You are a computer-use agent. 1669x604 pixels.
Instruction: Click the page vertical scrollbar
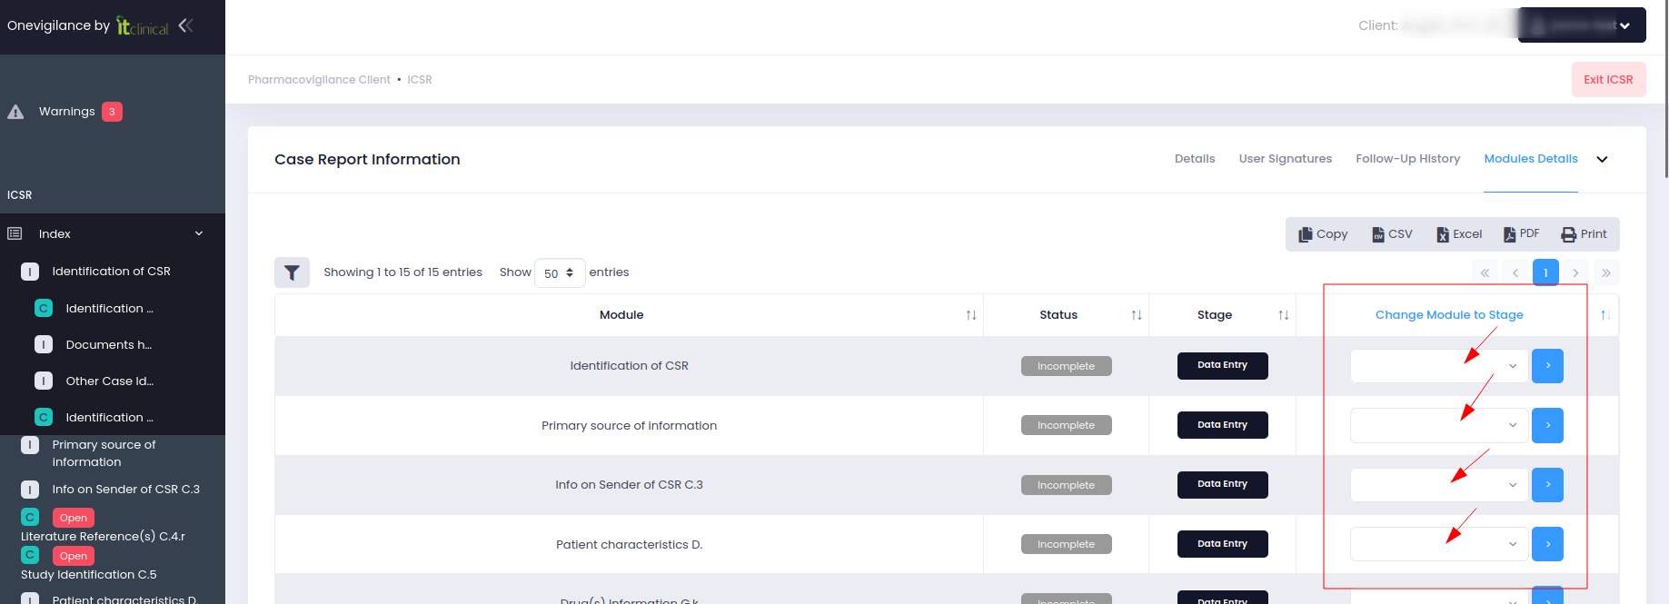1665,89
